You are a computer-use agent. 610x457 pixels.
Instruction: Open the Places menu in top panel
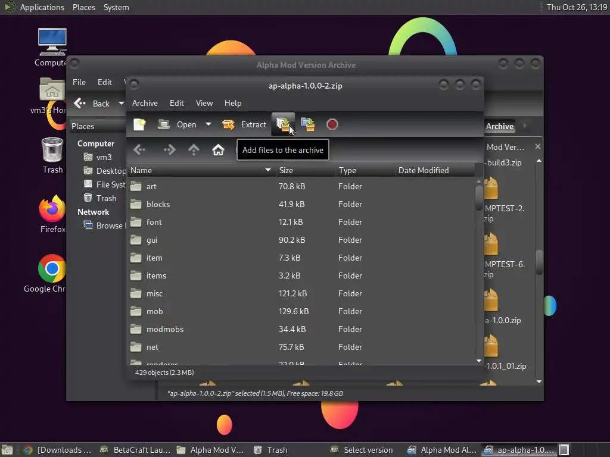click(83, 7)
